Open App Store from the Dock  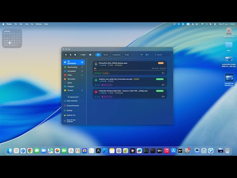[x=173, y=151]
